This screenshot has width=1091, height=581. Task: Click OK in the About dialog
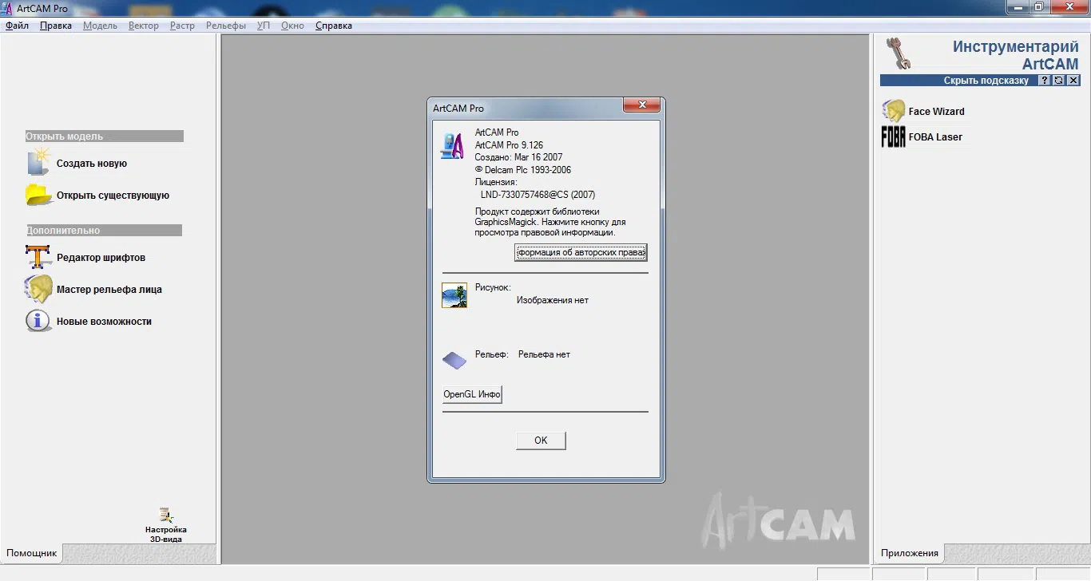tap(541, 441)
